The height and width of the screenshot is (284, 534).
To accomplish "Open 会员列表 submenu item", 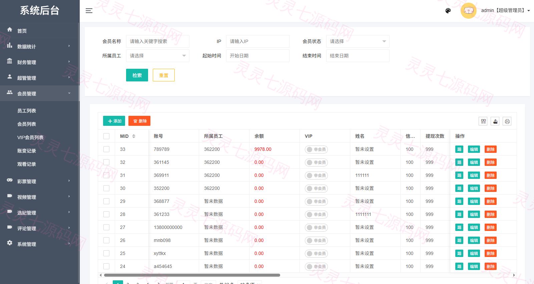I will 27,124.
